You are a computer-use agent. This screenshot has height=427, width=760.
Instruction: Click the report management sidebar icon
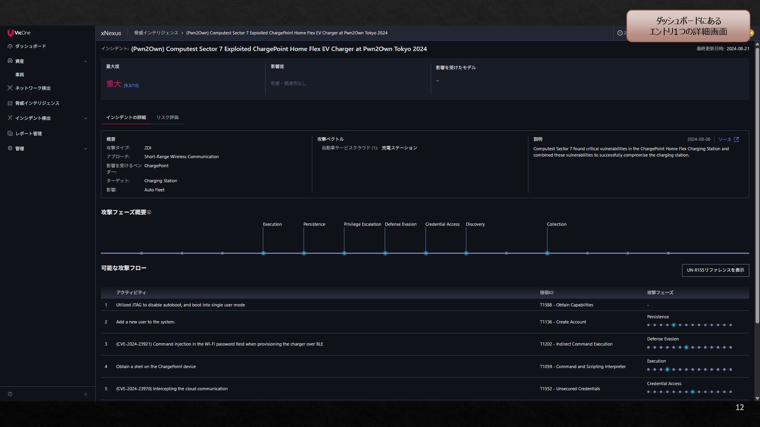point(10,133)
